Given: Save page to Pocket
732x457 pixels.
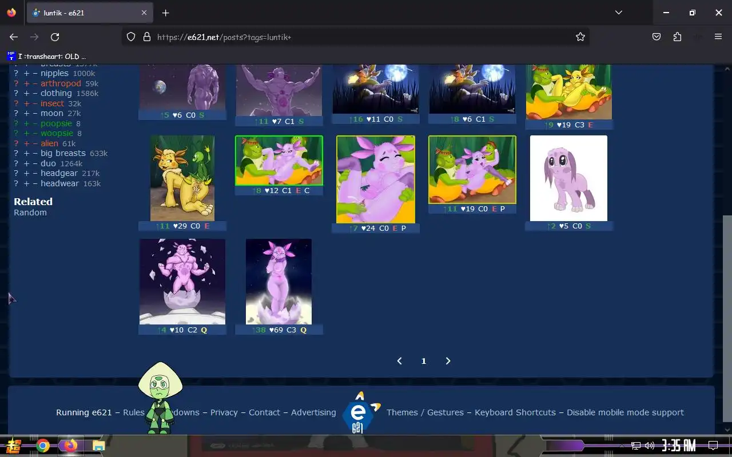Looking at the screenshot, I should click(657, 37).
